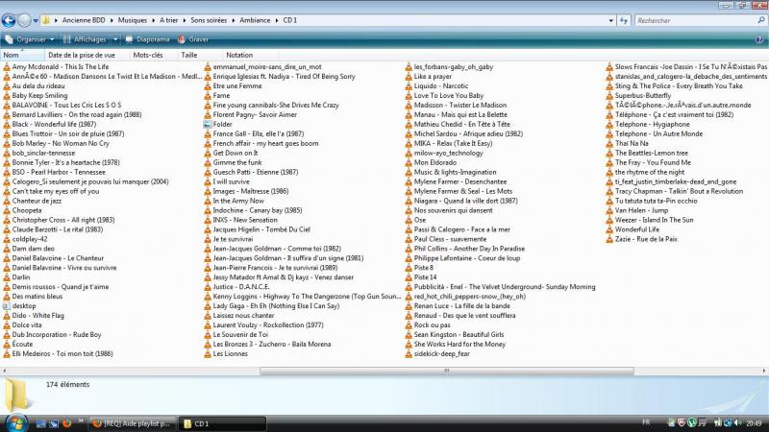
Task: Click the volume icon in system tray
Action: [x=738, y=422]
